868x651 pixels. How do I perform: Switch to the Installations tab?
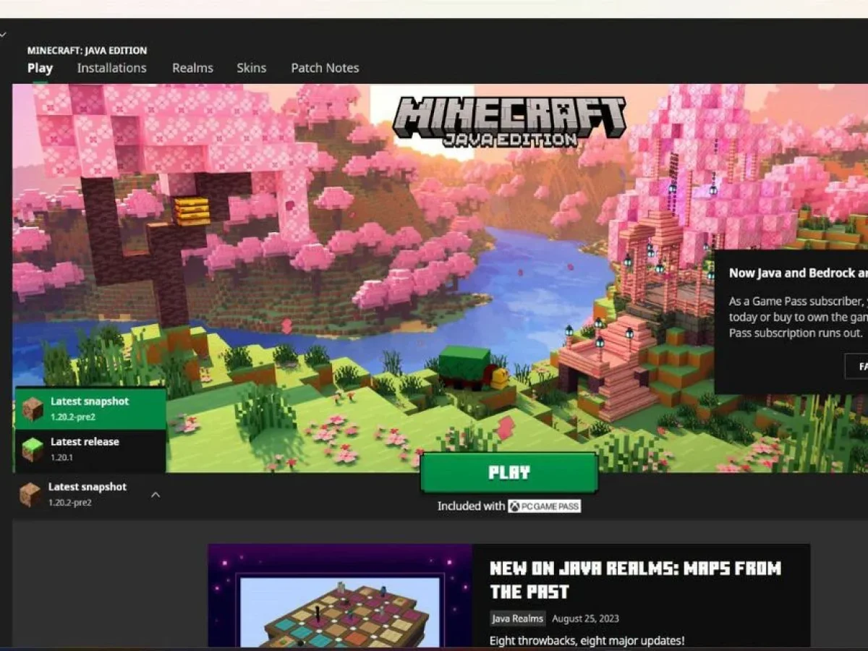[111, 68]
